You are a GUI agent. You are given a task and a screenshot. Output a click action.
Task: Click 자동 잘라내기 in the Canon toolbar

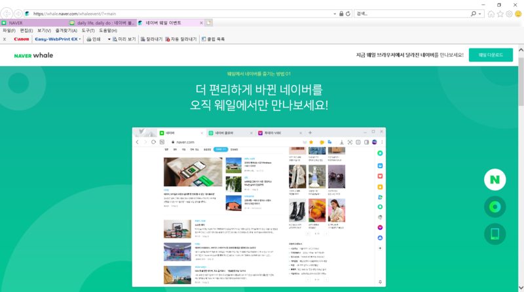point(181,39)
